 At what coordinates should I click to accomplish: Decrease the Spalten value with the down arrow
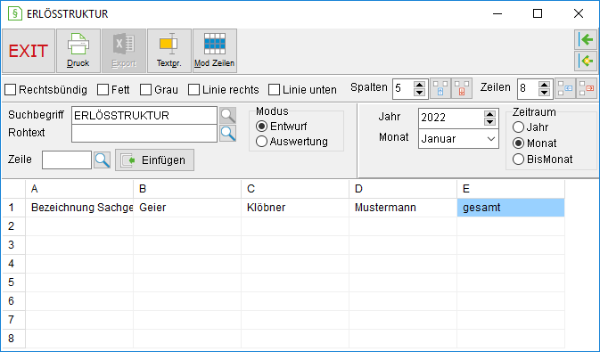click(419, 93)
